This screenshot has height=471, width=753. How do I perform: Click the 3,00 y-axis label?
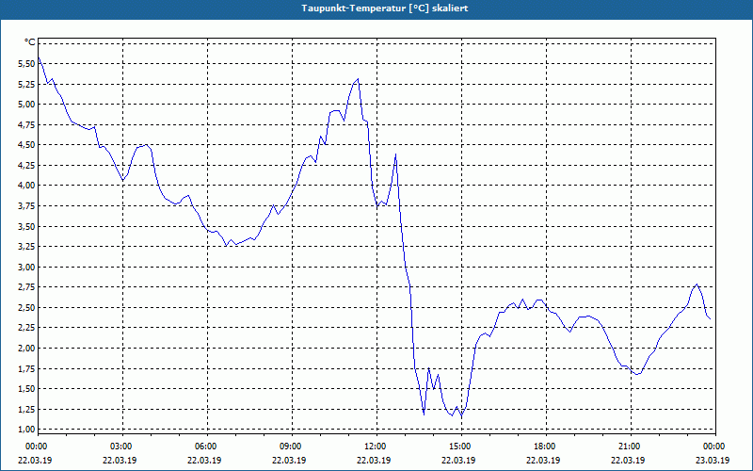point(27,267)
